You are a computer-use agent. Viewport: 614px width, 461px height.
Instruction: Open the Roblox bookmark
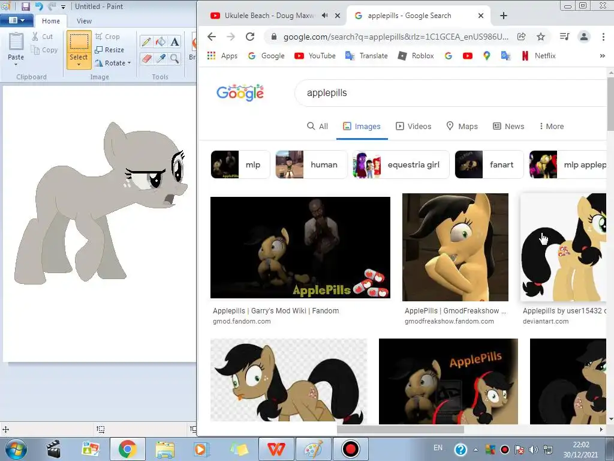[416, 56]
